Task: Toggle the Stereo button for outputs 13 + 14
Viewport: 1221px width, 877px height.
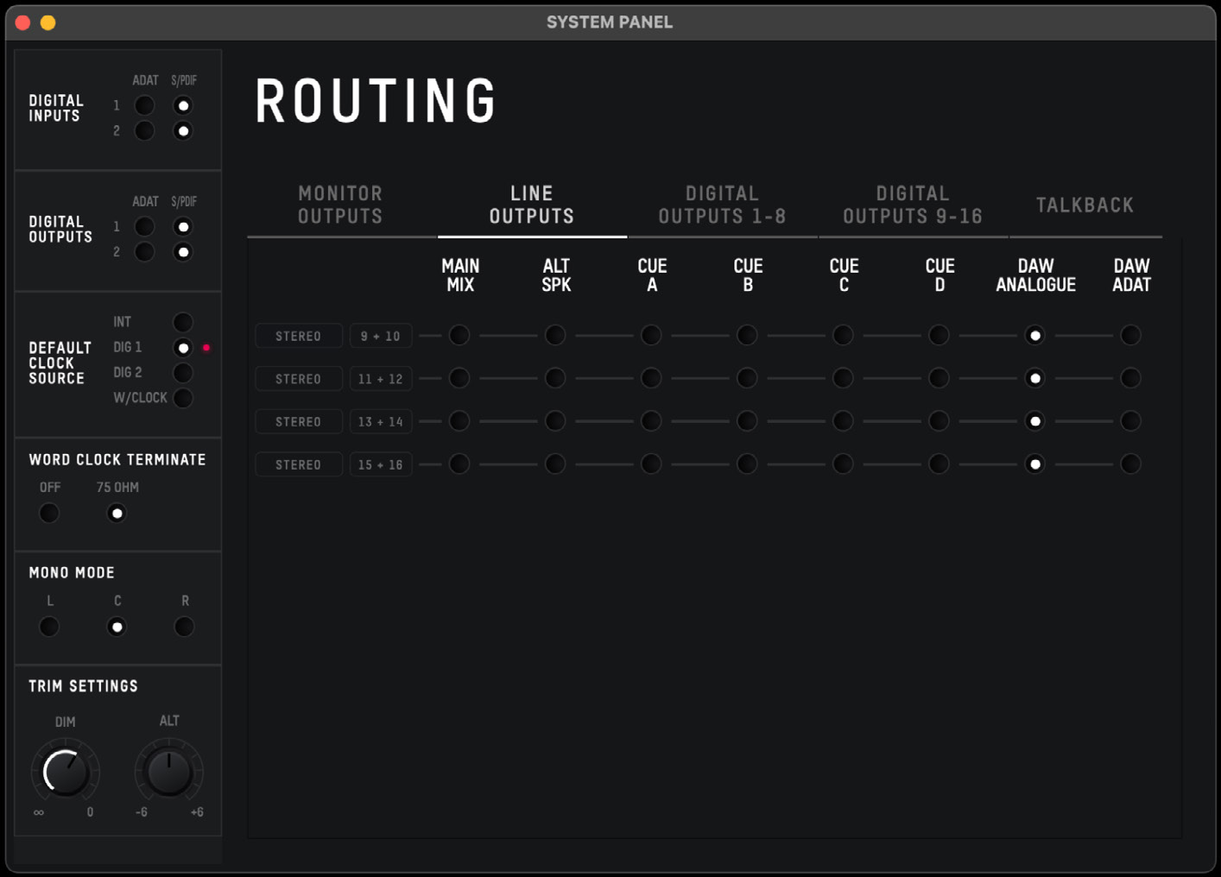Action: click(x=299, y=421)
